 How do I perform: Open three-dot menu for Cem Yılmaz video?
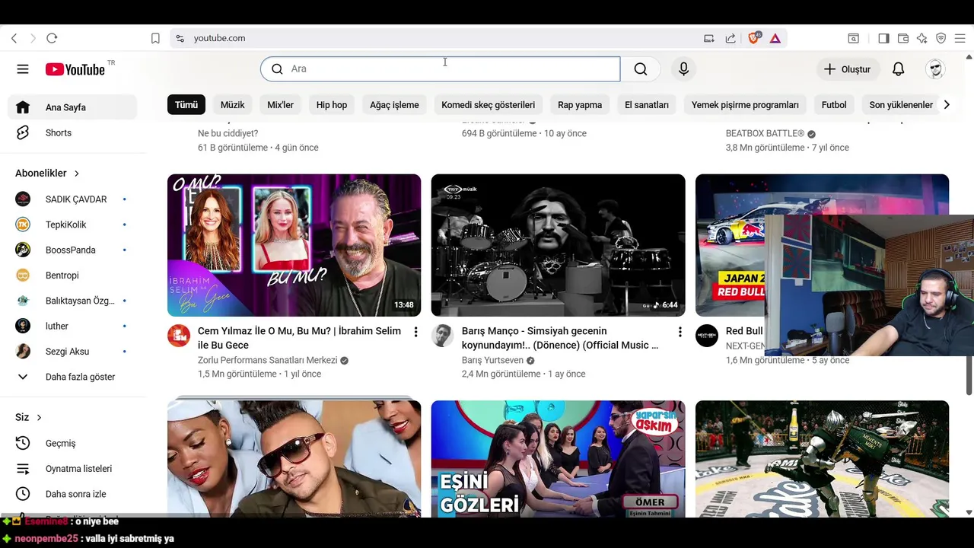pos(415,332)
